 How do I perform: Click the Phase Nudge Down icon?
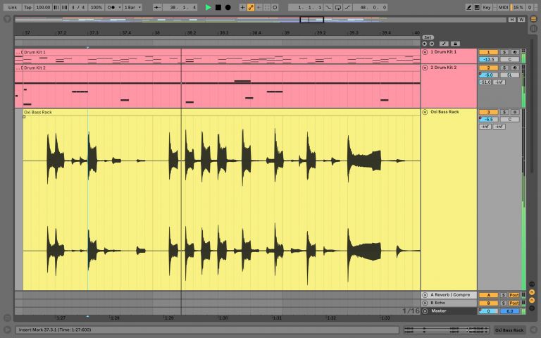[56, 7]
